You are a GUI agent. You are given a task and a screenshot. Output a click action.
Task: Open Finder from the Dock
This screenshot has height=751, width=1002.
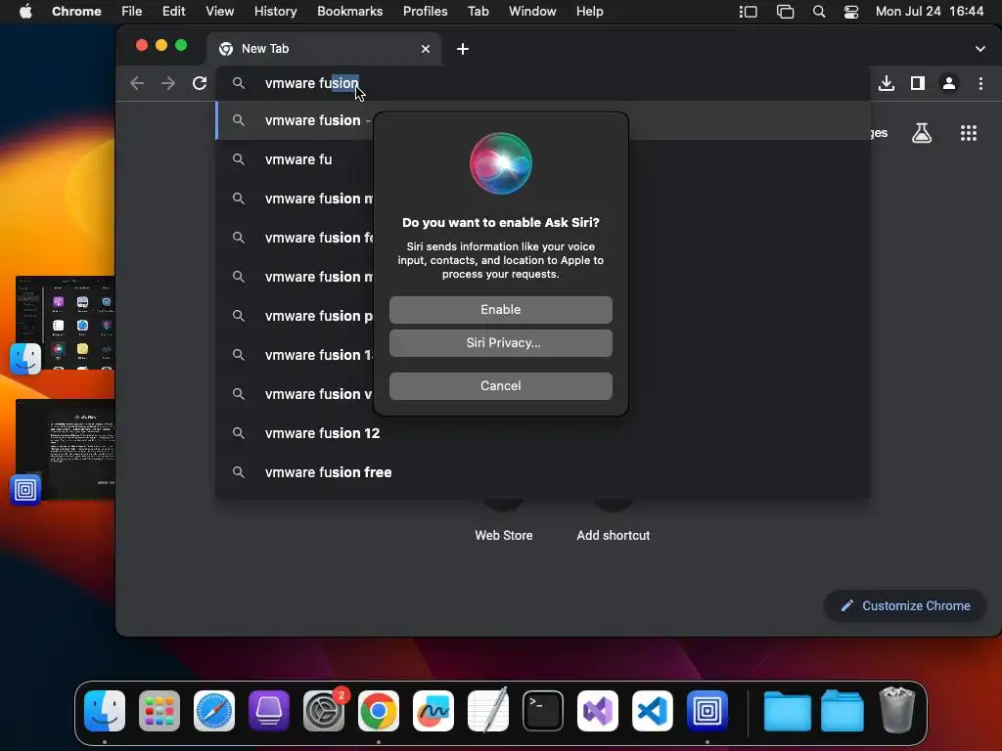104,711
